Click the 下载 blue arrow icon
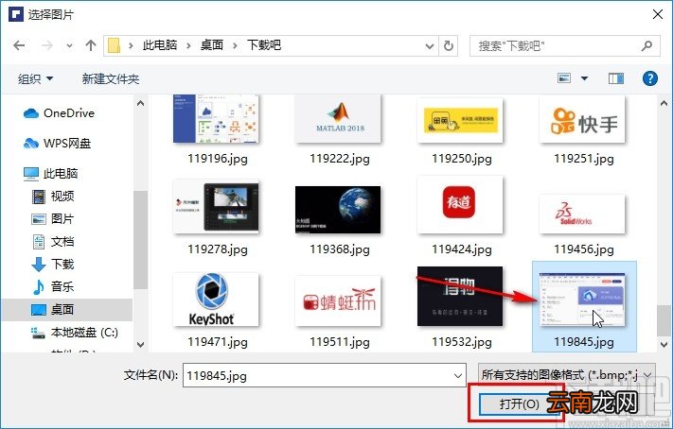 coord(39,265)
